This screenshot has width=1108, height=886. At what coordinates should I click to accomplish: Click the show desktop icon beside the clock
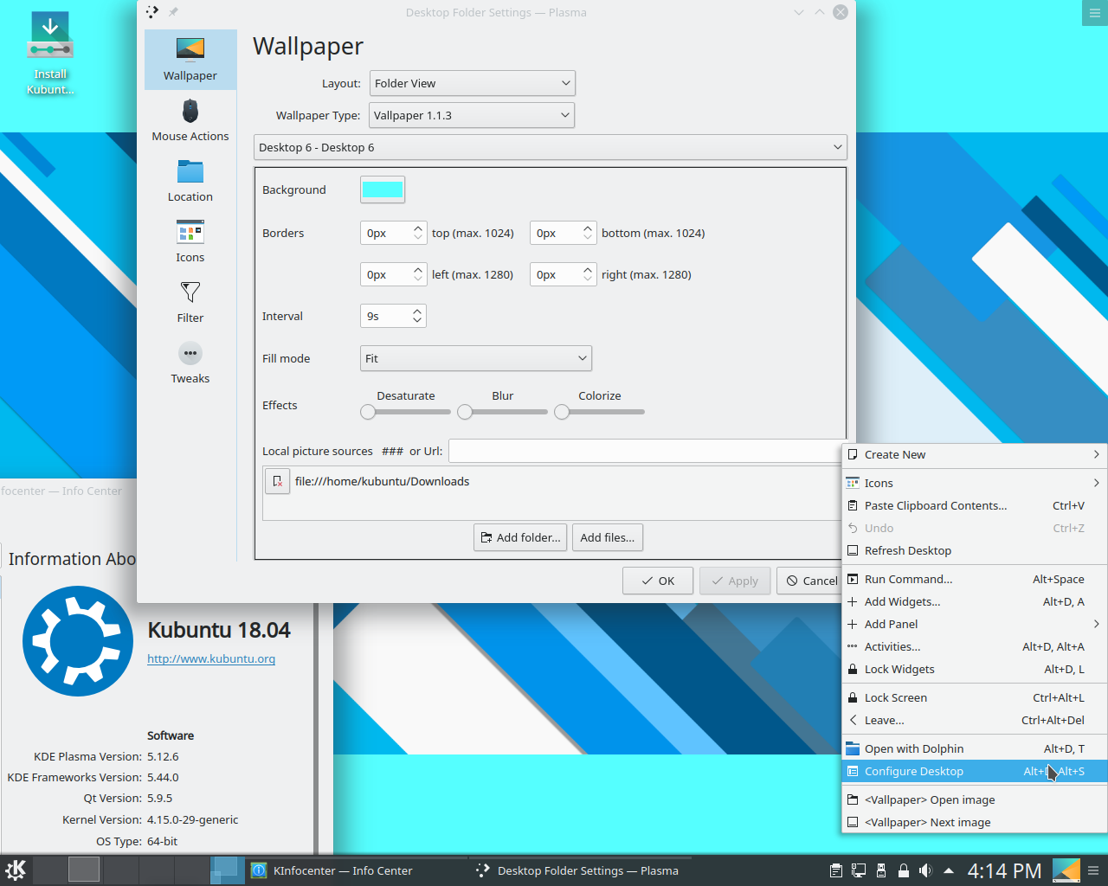click(1066, 870)
